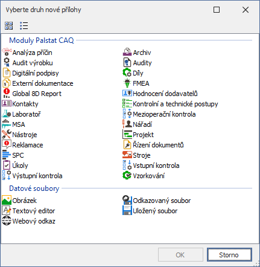Screen dimensions: 260x267
Task: Choose the Projekt gantt icon
Action: pos(127,135)
